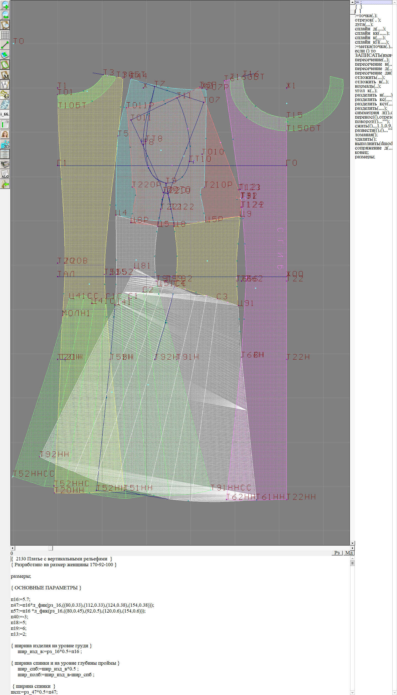This screenshot has width=397, height=695.
Task: Click the zoom out magnifier icon
Action: point(5,15)
